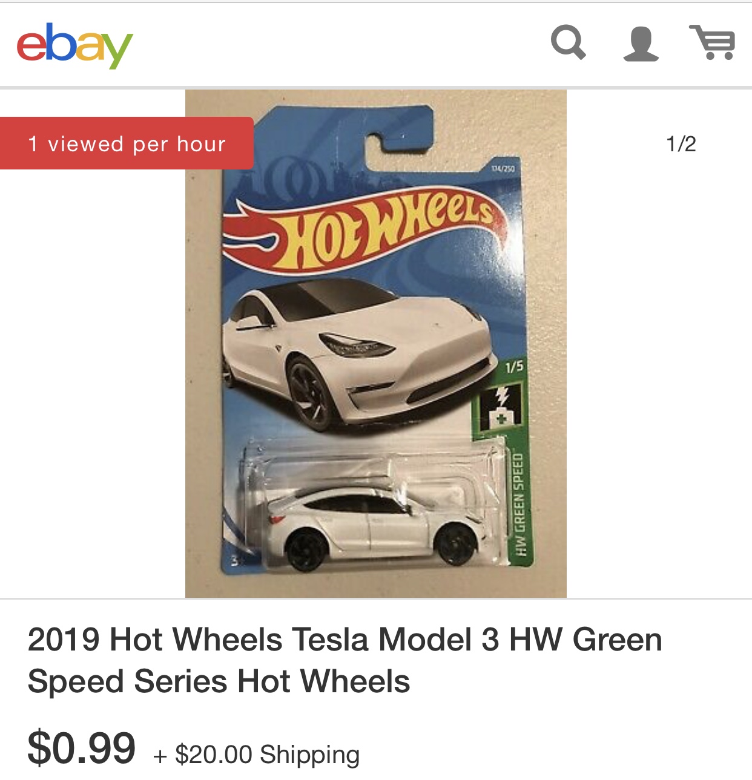Open the 2019 Hot Wheels Tesla listing title
Screen dimensions: 752x780
345,660
